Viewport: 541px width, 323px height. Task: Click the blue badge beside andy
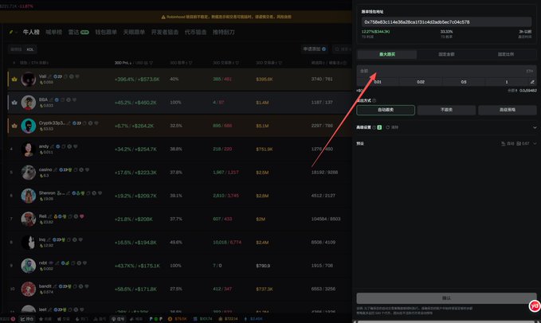(57, 146)
